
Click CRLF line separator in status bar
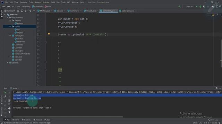point(200,123)
